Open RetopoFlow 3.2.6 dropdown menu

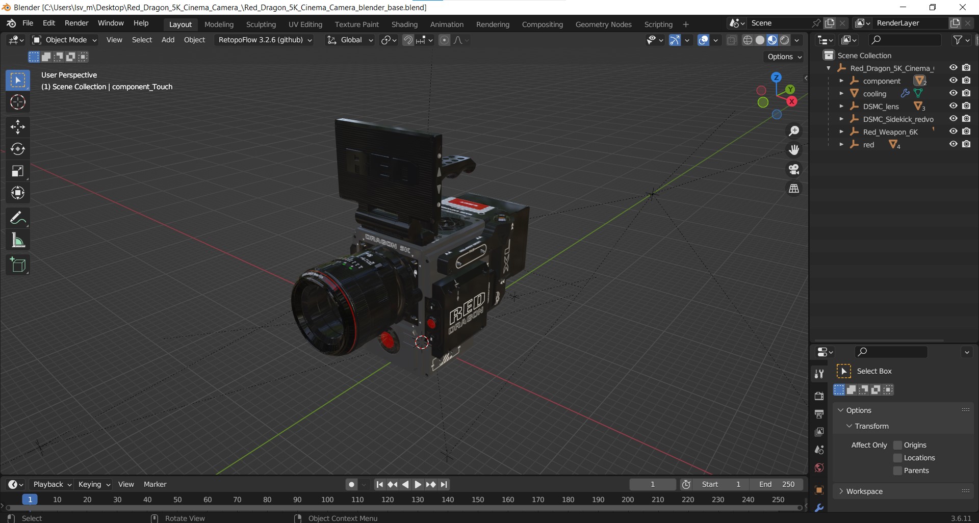pos(265,40)
